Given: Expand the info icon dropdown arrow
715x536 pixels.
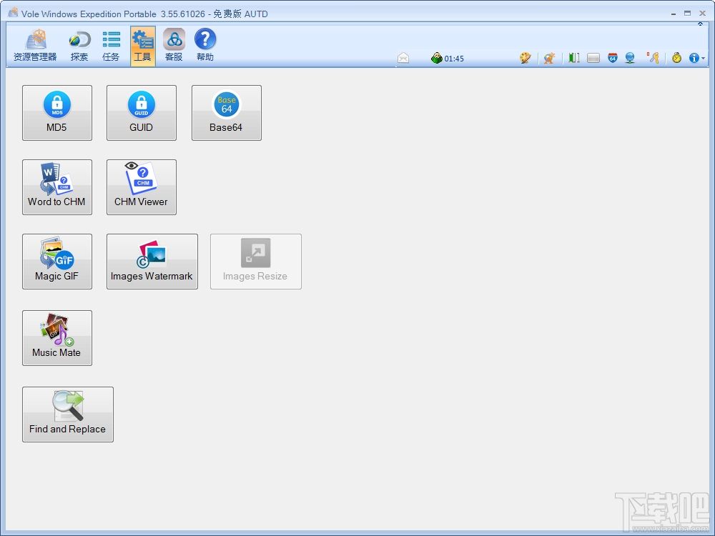Looking at the screenshot, I should click(703, 59).
